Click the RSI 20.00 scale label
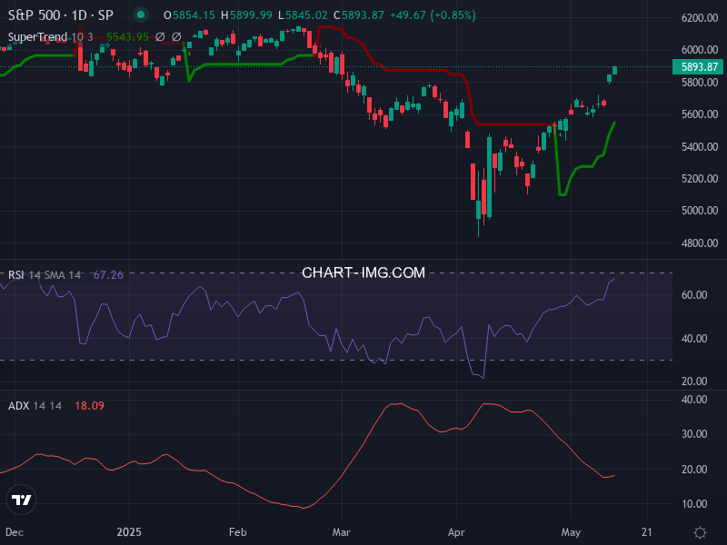Screen dimensions: 727x545 coord(694,381)
